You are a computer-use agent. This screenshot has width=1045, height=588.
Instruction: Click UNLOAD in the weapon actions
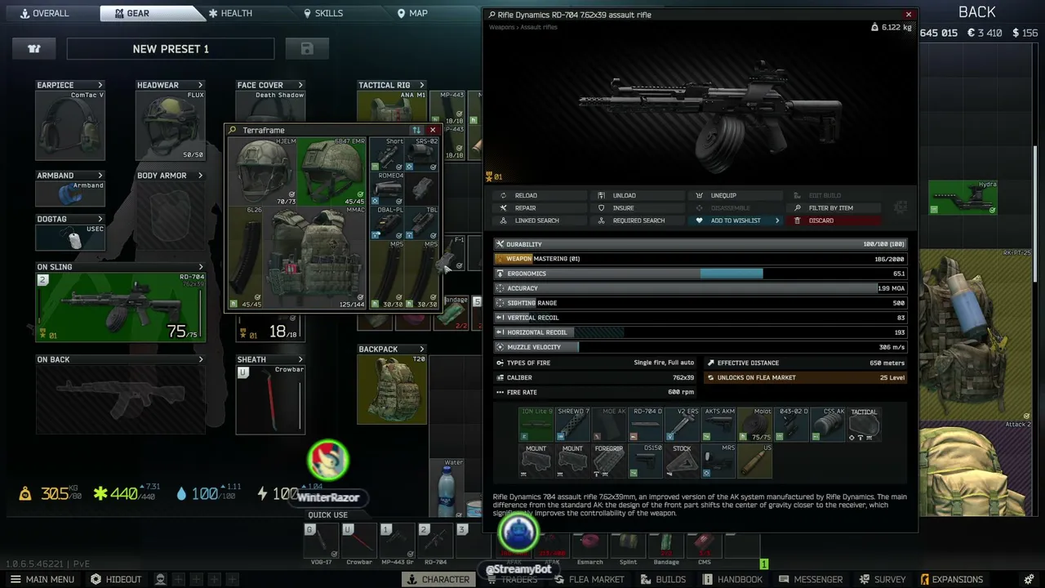(638, 195)
